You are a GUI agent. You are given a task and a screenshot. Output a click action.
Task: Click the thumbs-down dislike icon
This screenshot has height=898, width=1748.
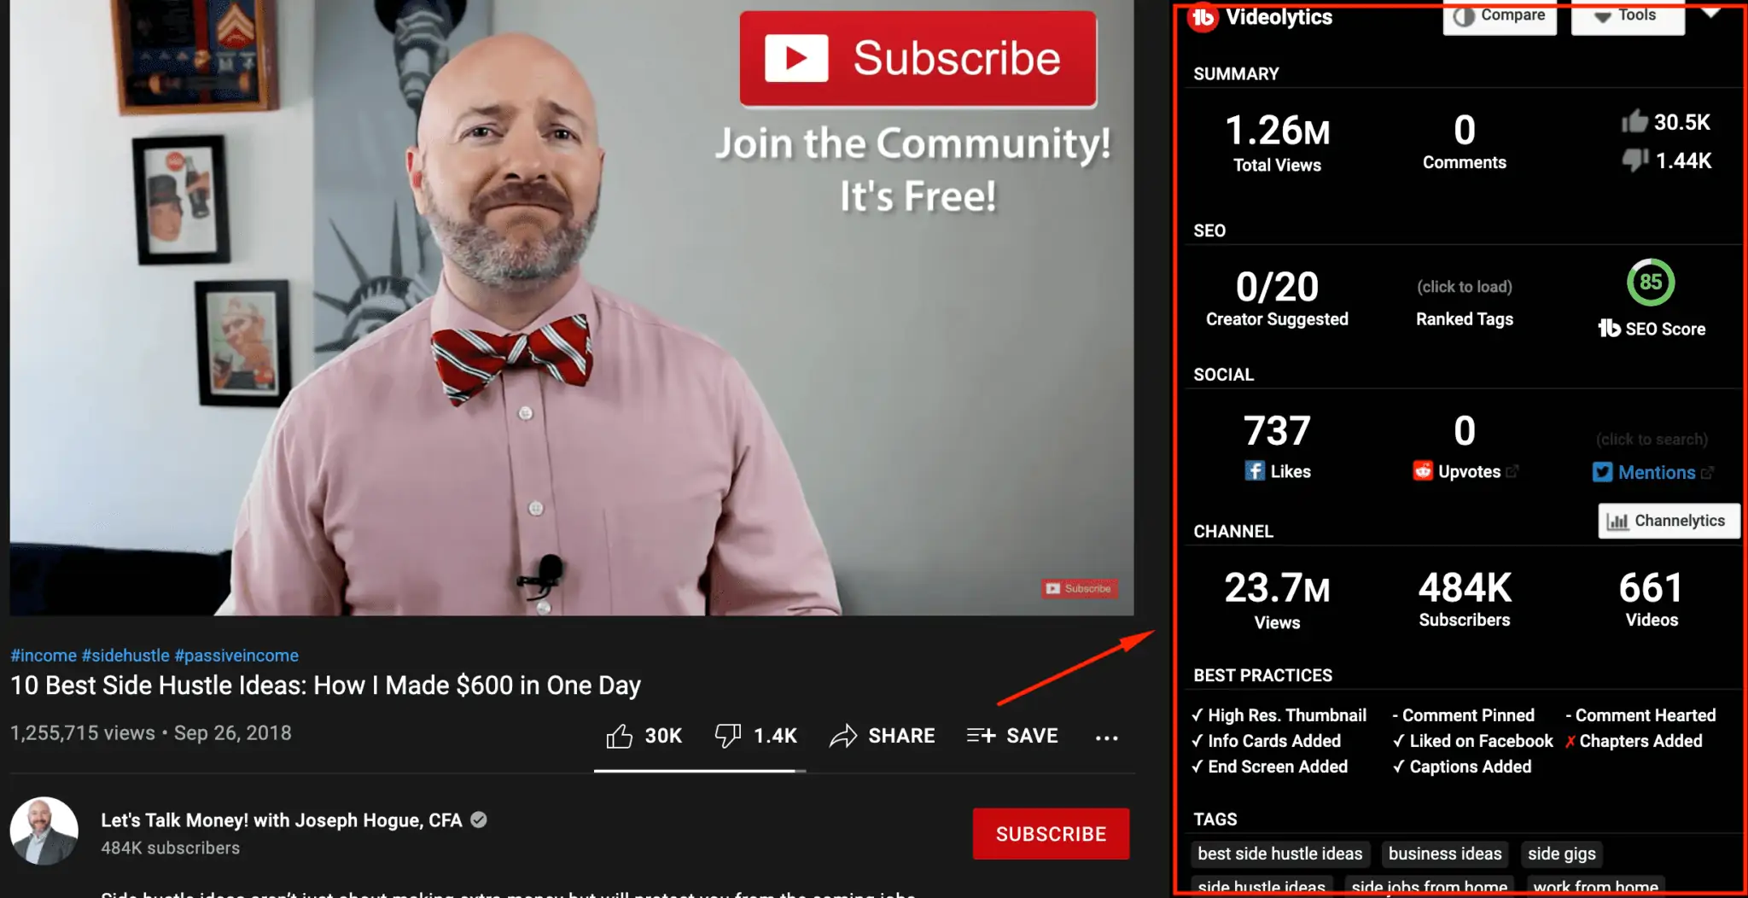point(727,736)
